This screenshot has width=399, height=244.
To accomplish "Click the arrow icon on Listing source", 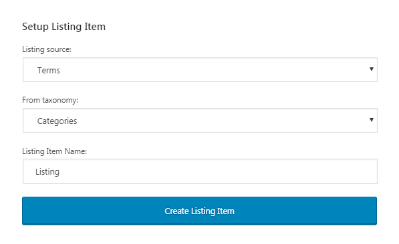I will [x=372, y=69].
